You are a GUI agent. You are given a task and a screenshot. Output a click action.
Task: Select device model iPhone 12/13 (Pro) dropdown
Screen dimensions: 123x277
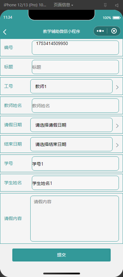25,5
